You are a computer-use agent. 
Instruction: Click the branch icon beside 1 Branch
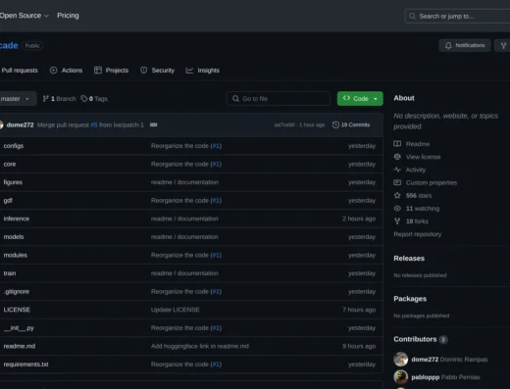click(x=46, y=98)
